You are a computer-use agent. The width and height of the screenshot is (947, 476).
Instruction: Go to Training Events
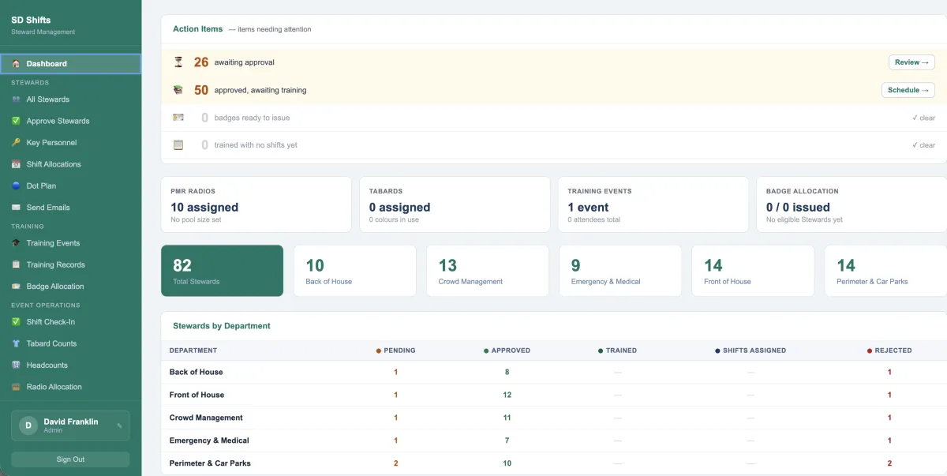(x=71, y=243)
